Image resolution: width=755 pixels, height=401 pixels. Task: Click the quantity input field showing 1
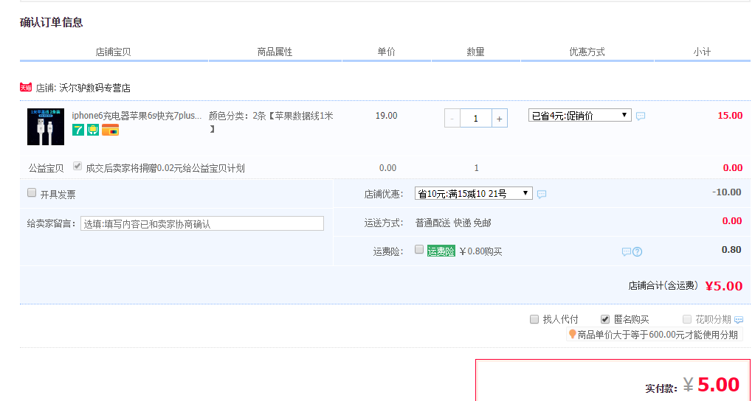(476, 118)
